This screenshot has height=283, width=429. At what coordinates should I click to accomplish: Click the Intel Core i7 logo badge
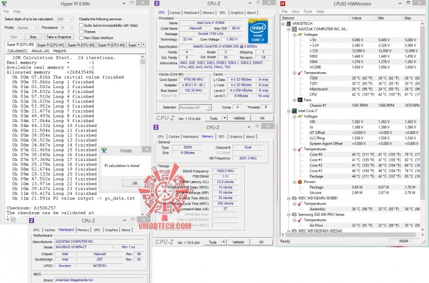[258, 31]
